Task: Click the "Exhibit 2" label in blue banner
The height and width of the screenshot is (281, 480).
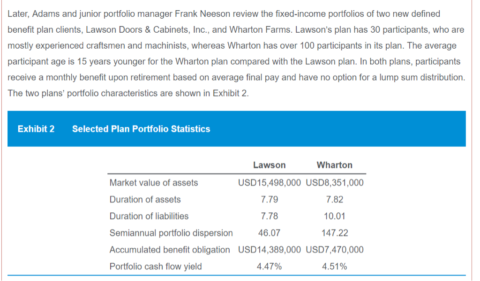Action: 36,129
